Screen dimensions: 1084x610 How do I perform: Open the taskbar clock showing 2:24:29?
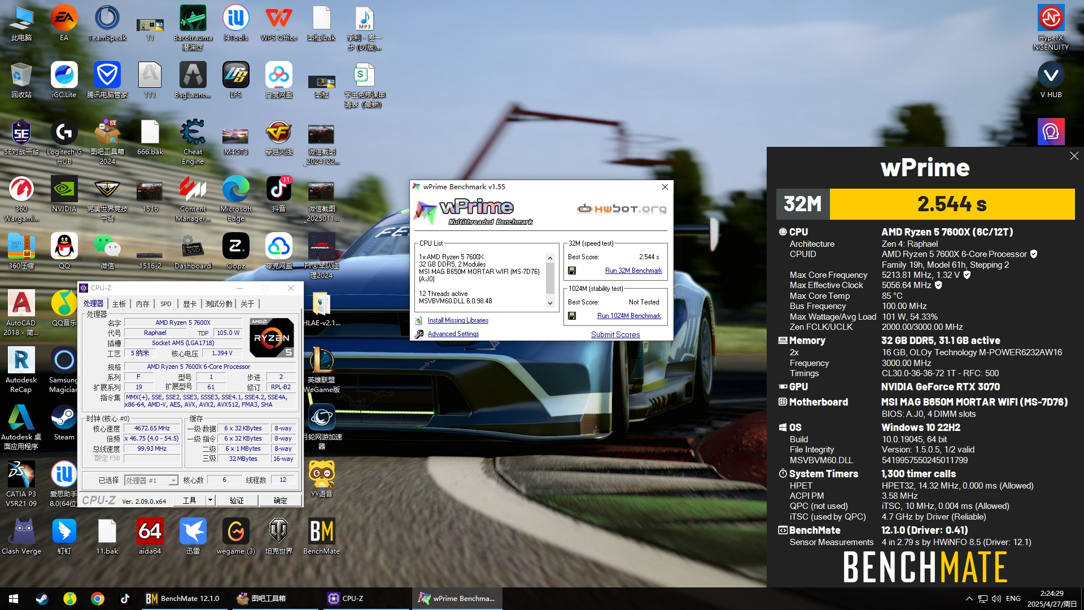[x=1052, y=599]
